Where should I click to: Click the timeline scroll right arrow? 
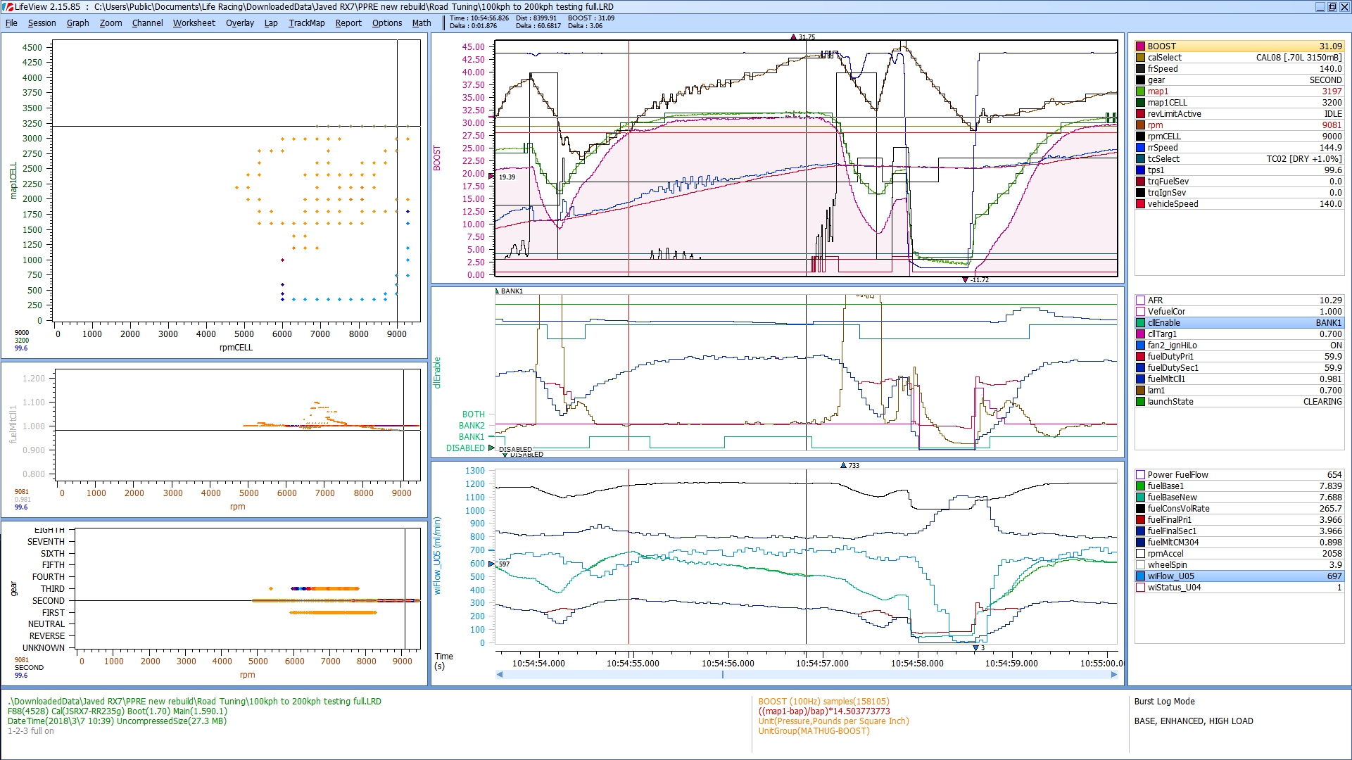[x=1114, y=675]
